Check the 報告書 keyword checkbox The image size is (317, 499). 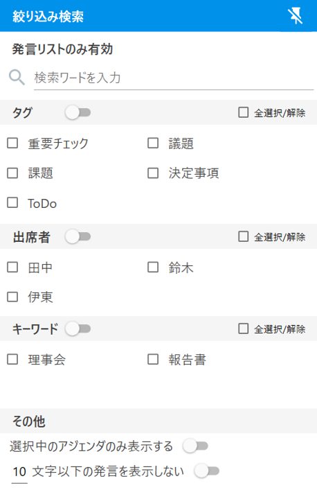[153, 359]
